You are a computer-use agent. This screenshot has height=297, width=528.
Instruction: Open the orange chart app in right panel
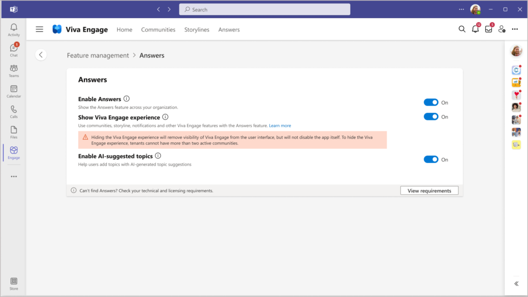516,82
